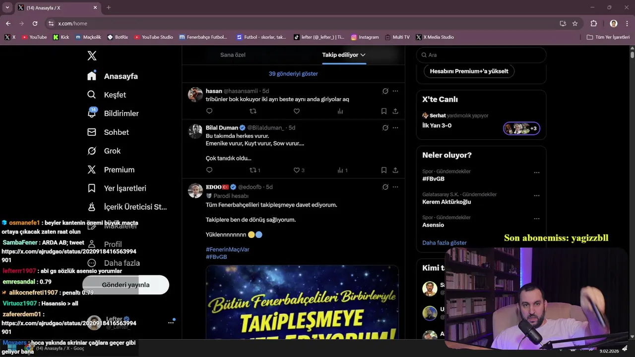Open the YouTube Studio bookmark

click(154, 37)
